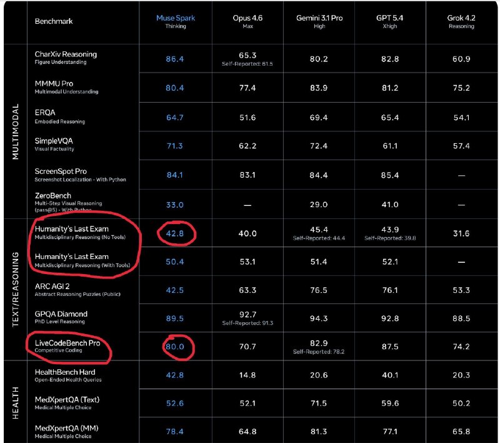Click the vertical MULTIMODAL section label

tap(17, 131)
